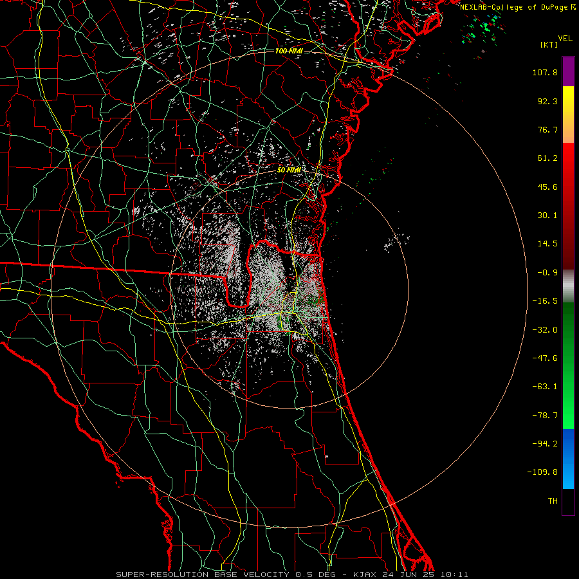Click the 107.8 velocity scale value
The height and width of the screenshot is (579, 579).
pos(545,72)
